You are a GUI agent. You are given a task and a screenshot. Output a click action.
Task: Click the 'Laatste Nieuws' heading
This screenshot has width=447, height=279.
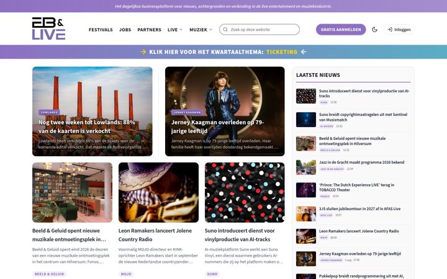point(318,75)
